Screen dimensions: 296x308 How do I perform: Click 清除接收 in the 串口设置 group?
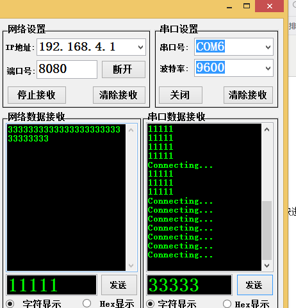(248, 95)
